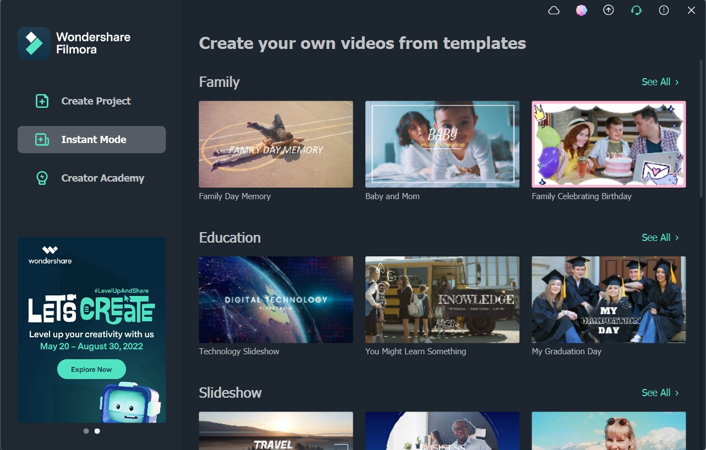Click the Let's Create promotional banner
Image resolution: width=706 pixels, height=450 pixels.
tap(91, 330)
